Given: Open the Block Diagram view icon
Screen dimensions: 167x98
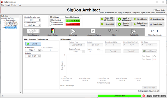Looking at the screenshot, I should click(33, 31).
